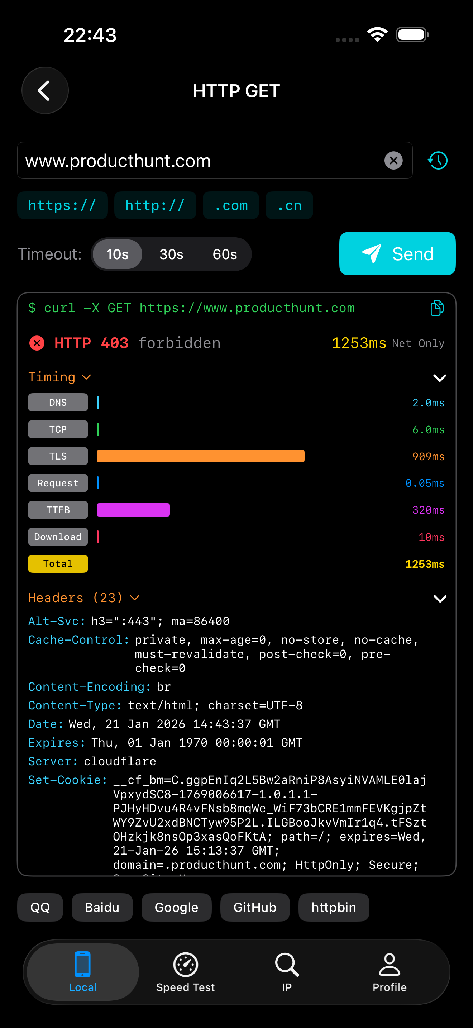Collapse the Timing section label
This screenshot has height=1028, width=473.
point(59,377)
